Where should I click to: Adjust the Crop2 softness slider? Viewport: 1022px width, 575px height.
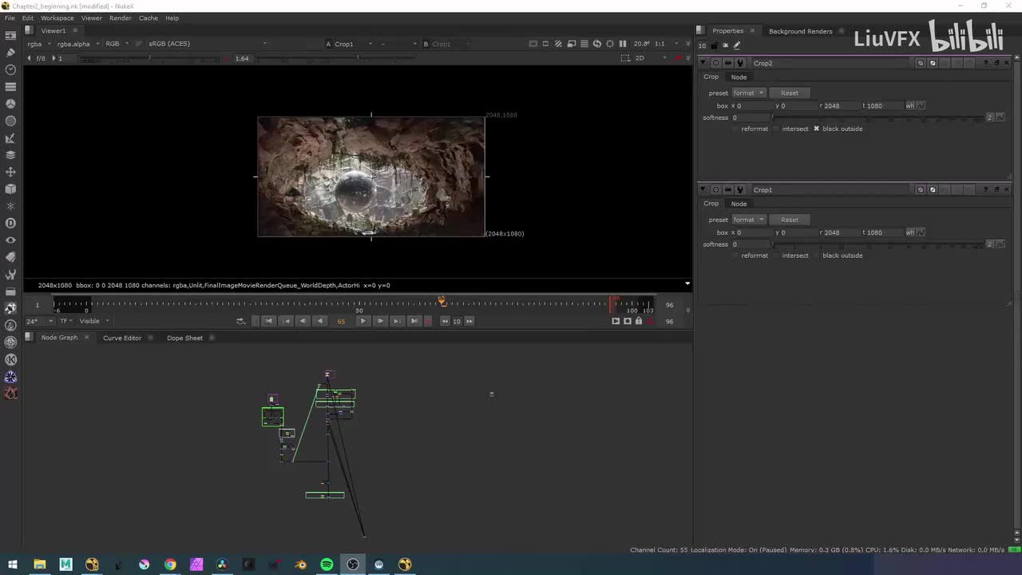point(877,118)
